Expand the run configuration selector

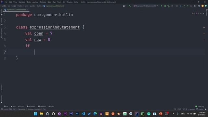coord(146,6)
